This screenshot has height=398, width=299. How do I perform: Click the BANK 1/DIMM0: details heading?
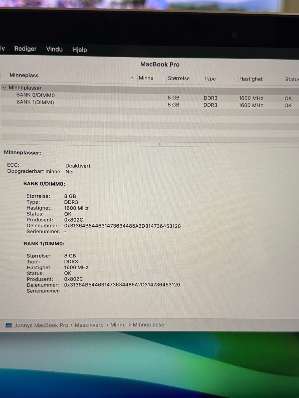point(44,244)
